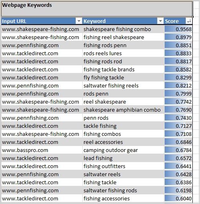Open the Keyword column filter dropdown

coord(160,21)
